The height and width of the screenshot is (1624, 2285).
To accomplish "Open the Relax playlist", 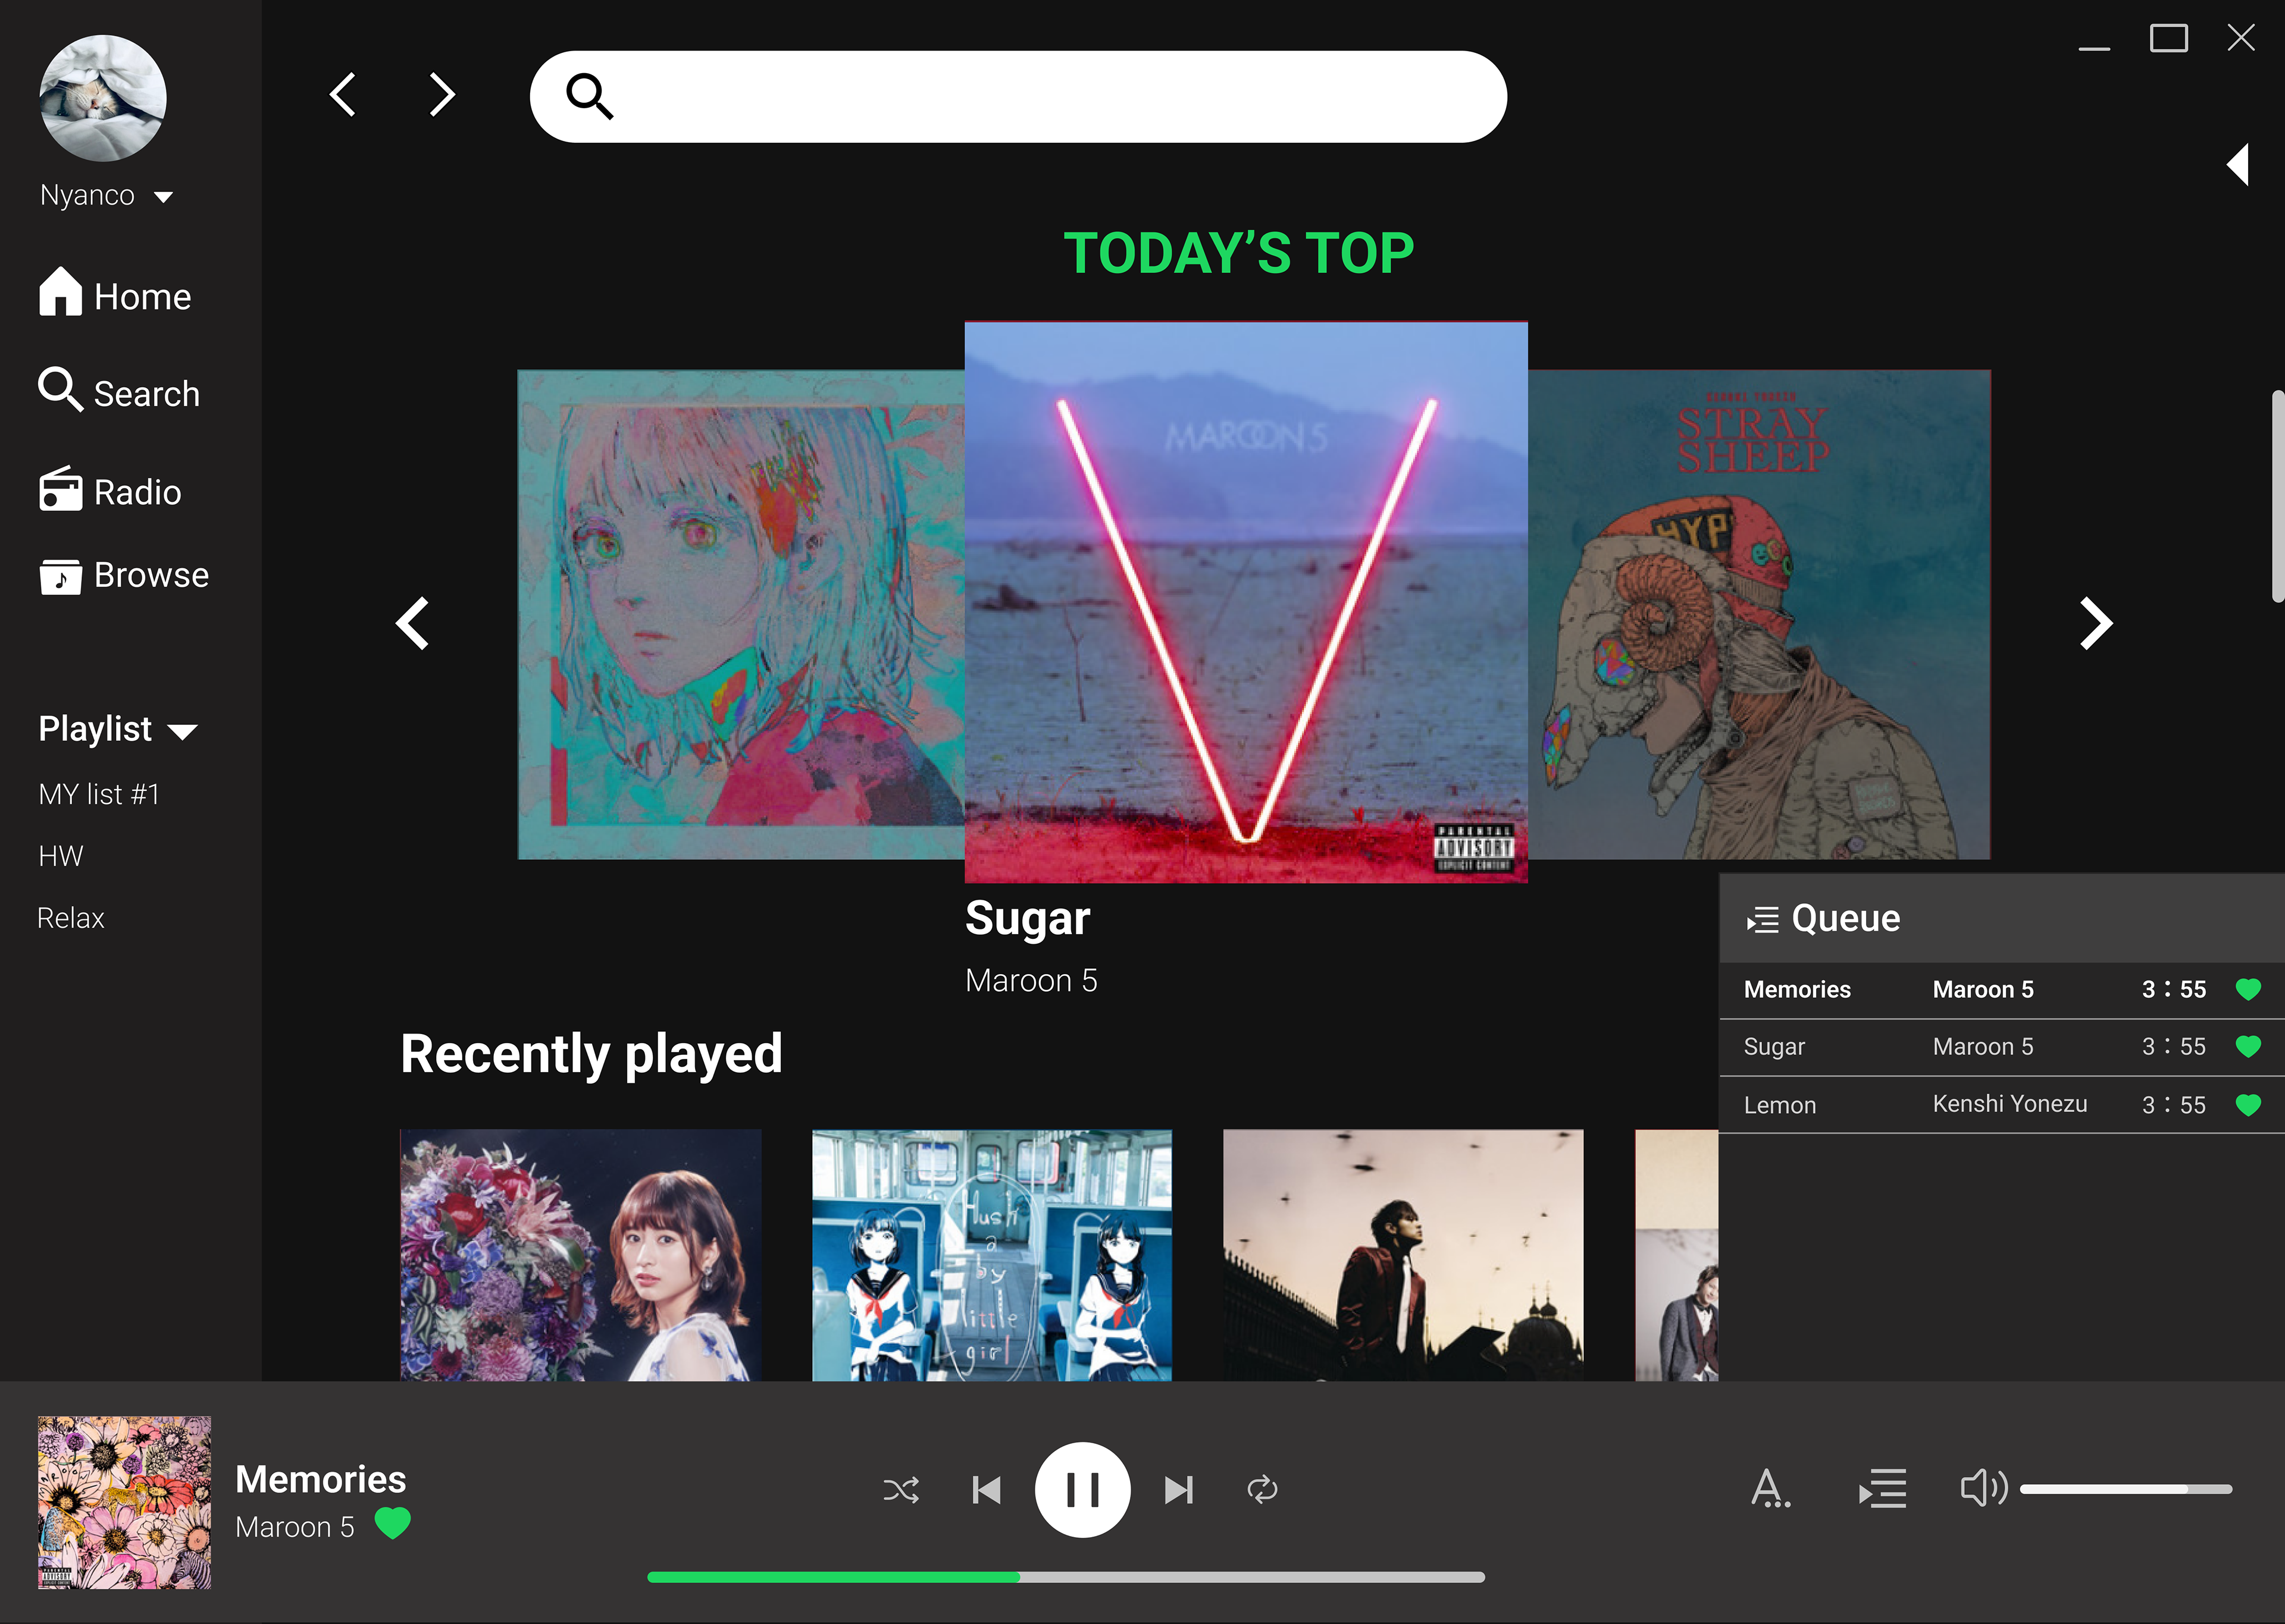I will click(x=71, y=918).
